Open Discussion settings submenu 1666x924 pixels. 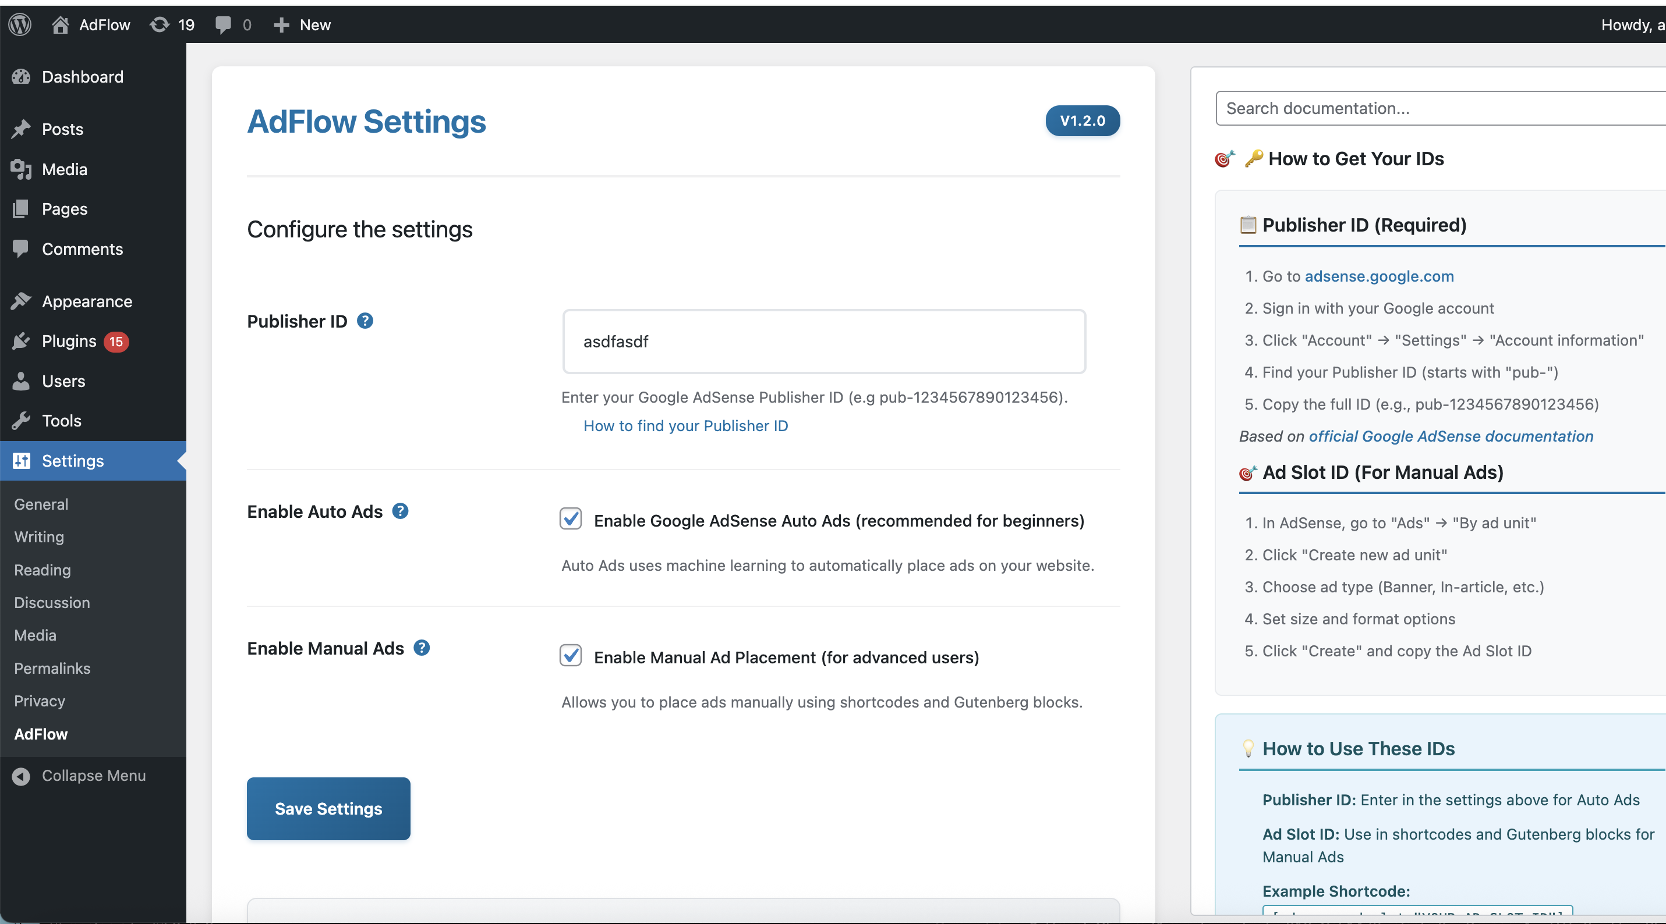click(52, 602)
